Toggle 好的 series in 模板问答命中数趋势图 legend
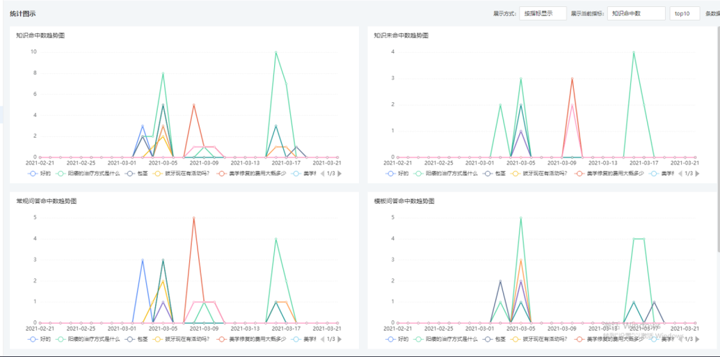 coord(397,339)
